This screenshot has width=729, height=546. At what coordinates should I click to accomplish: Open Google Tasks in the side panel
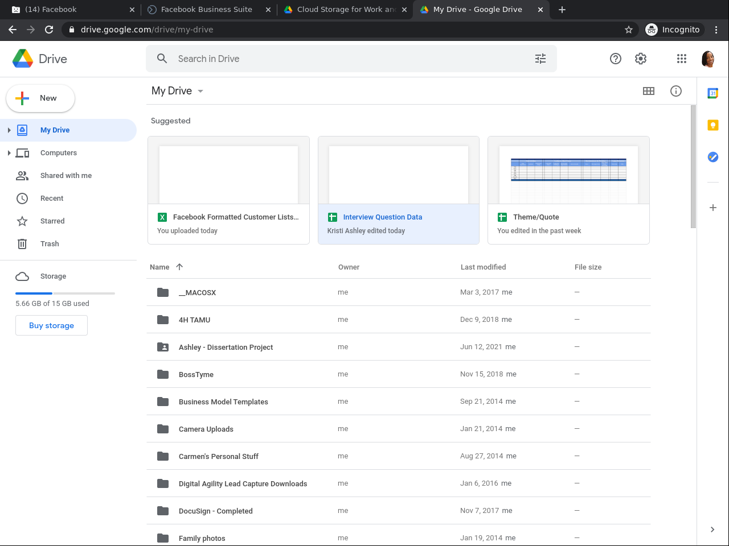712,157
